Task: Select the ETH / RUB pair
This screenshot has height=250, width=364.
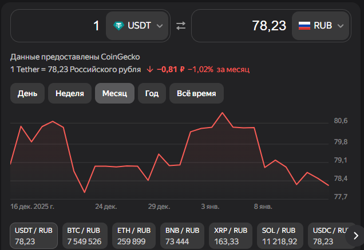Action: (x=134, y=236)
